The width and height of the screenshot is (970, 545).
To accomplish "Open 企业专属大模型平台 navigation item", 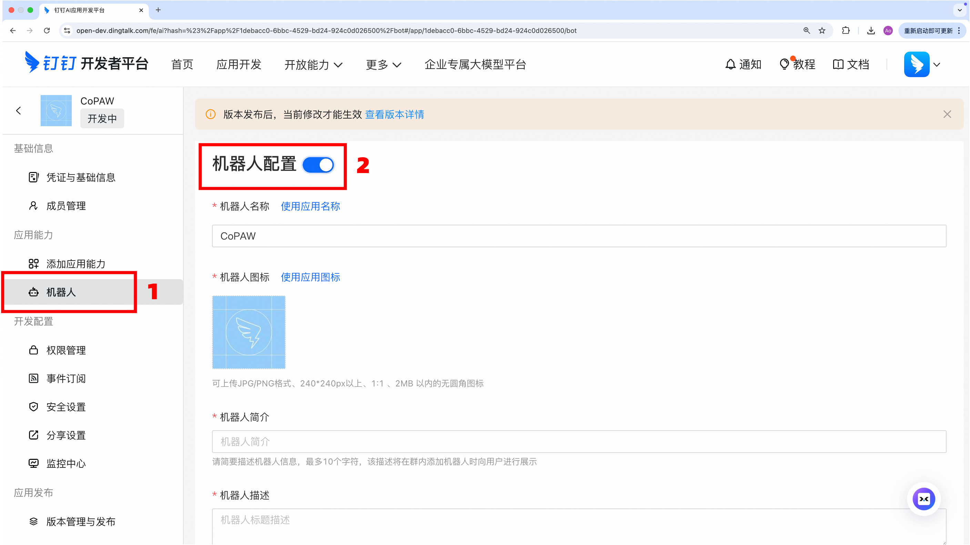I will [x=475, y=64].
